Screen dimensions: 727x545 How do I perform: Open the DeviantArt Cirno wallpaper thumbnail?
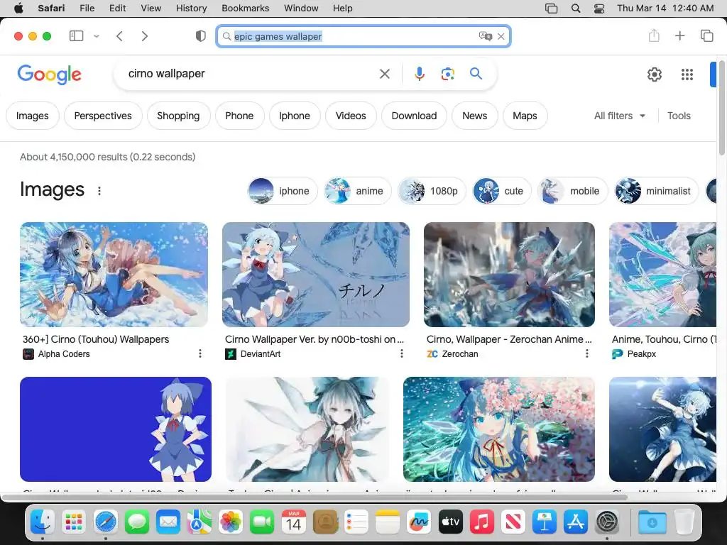click(316, 275)
